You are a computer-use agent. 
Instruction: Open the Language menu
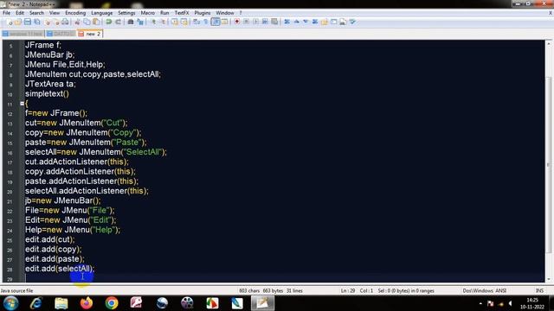pyautogui.click(x=102, y=13)
